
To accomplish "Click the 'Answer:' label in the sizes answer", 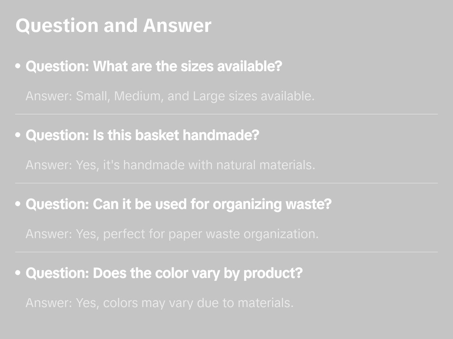I will [x=49, y=96].
